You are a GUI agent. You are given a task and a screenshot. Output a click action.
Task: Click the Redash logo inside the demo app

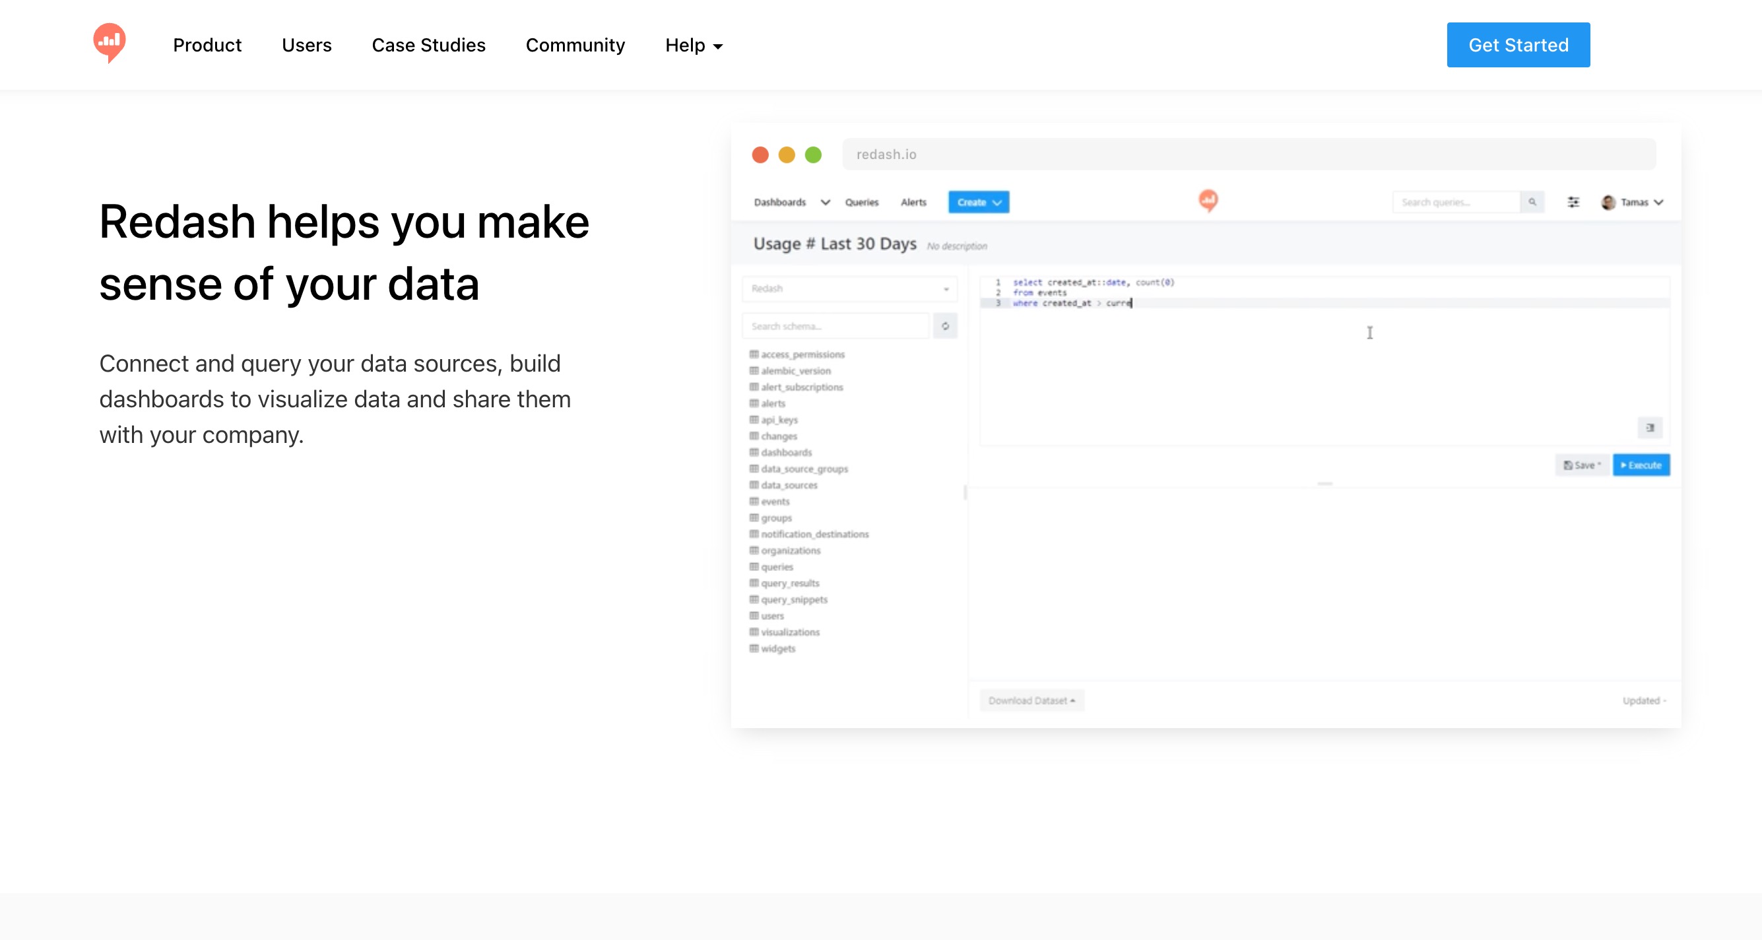click(x=1208, y=201)
